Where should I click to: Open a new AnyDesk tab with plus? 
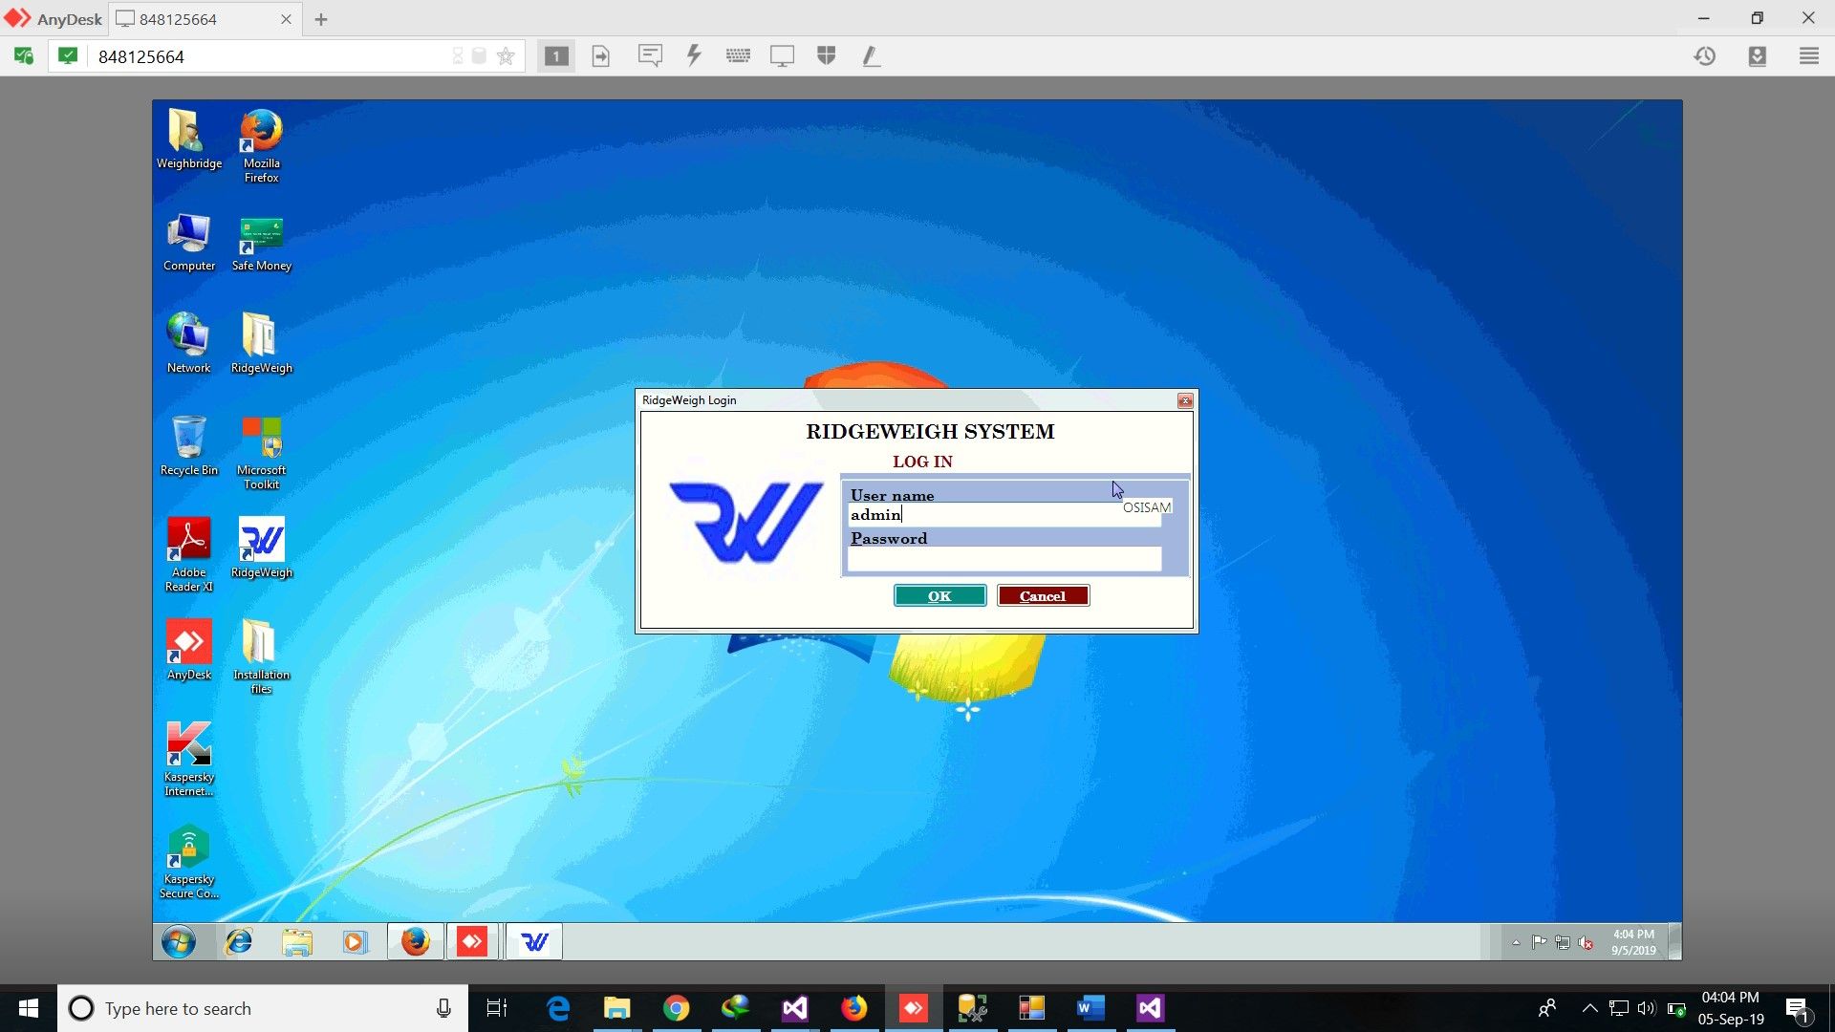point(321,19)
